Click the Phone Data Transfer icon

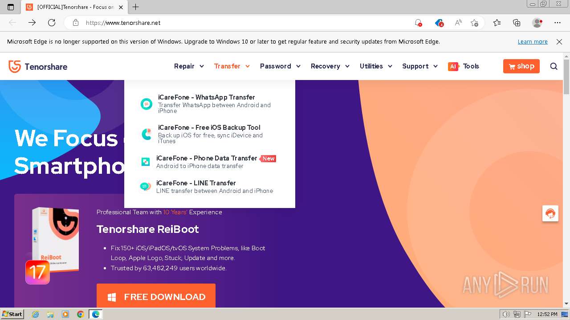146,162
